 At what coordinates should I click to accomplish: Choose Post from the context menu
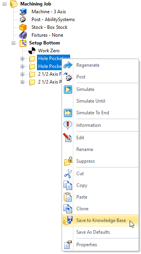100,77
